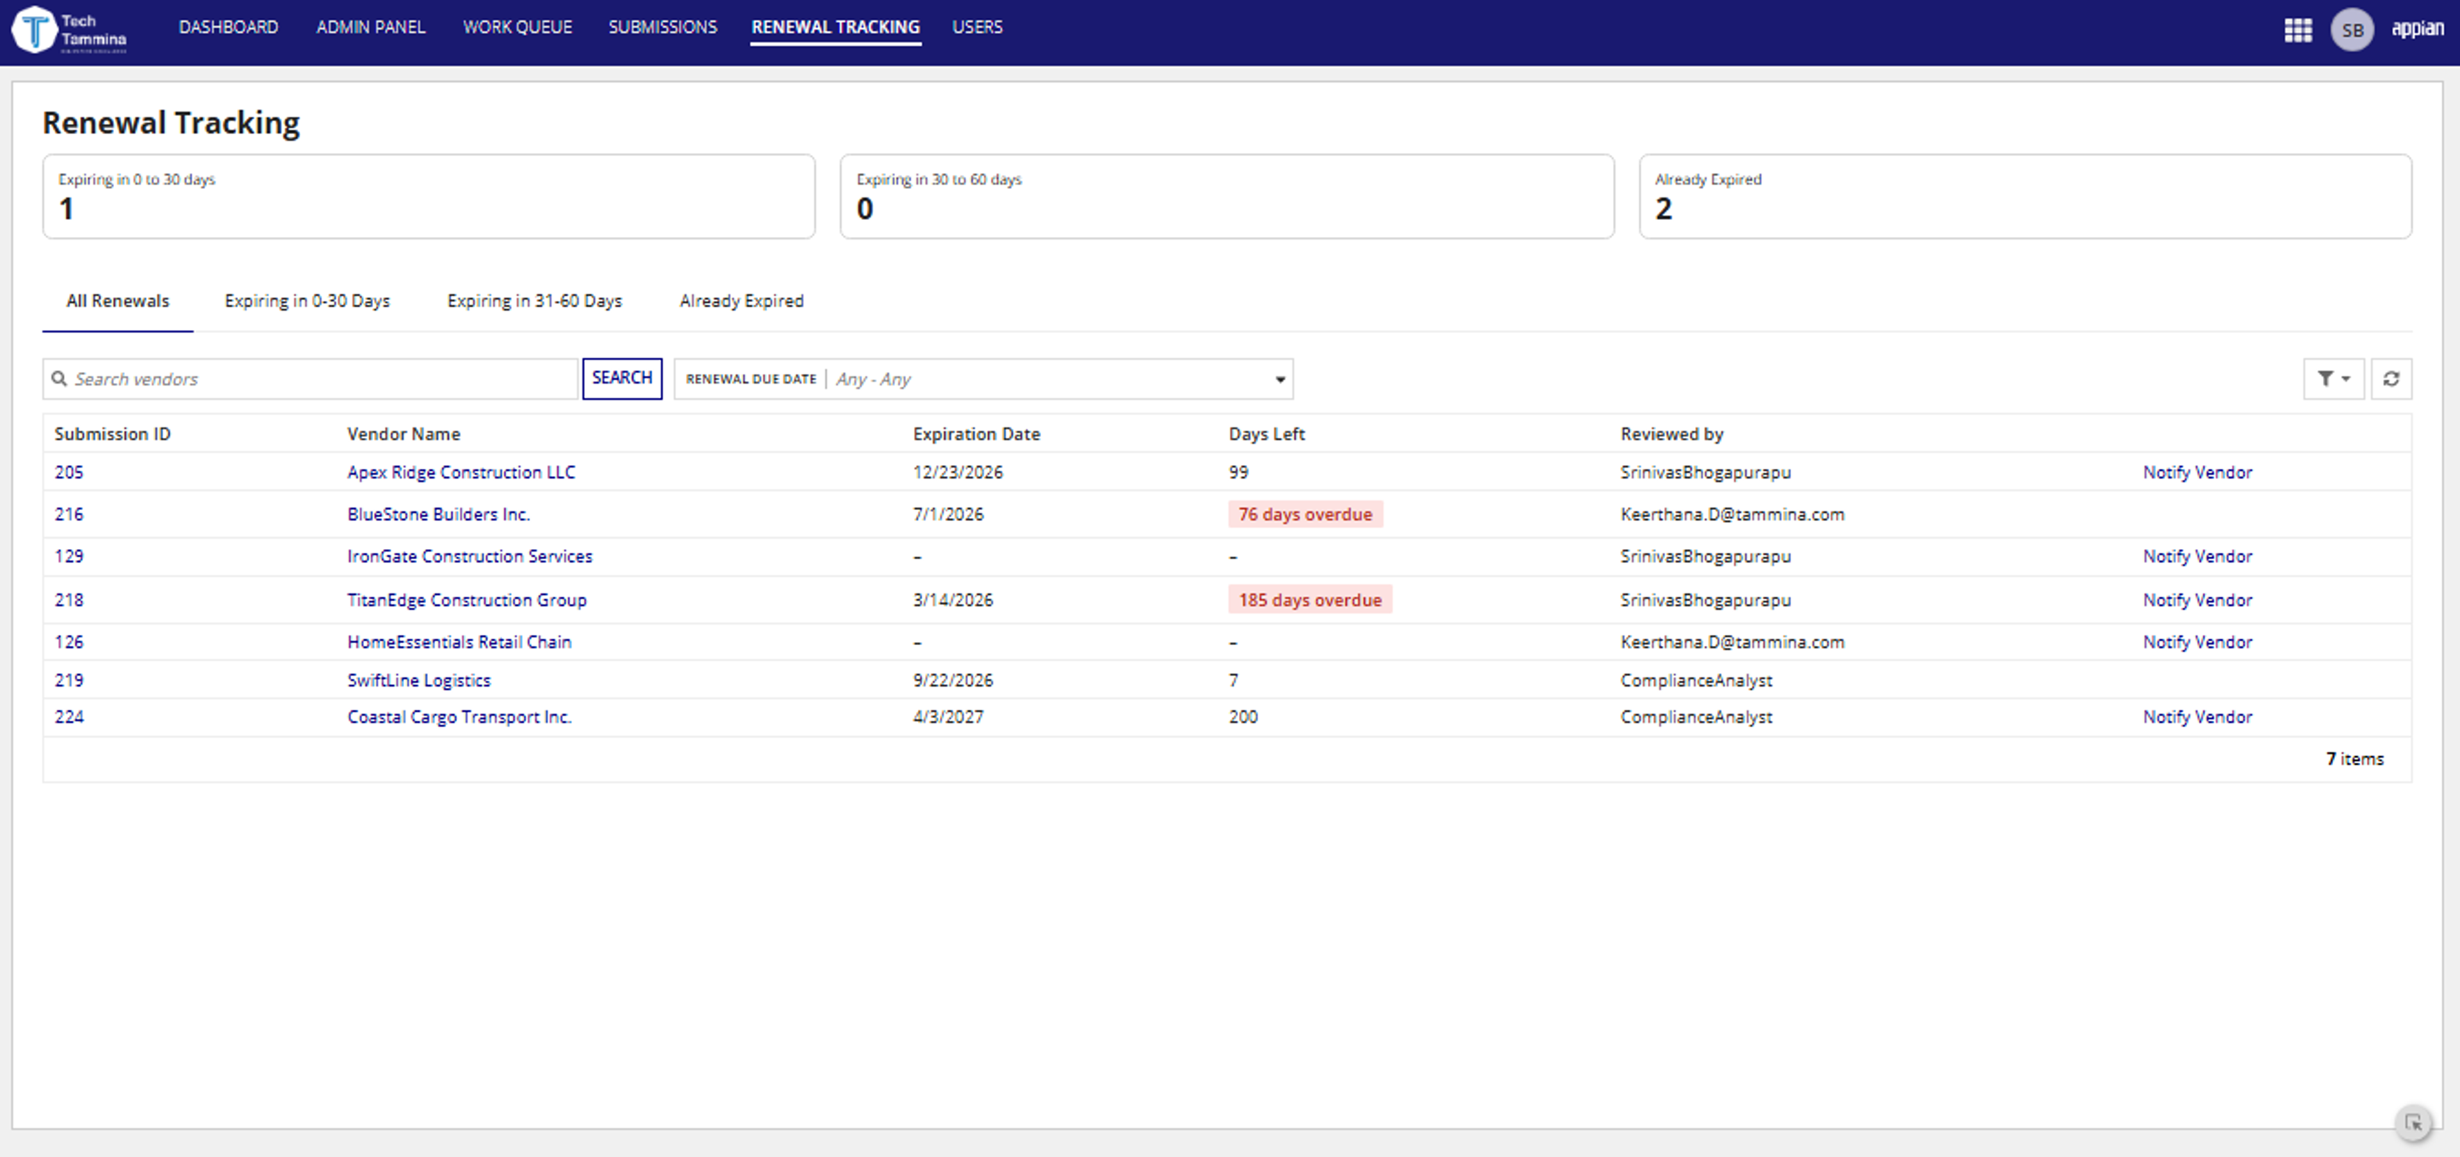
Task: Open submission ID 205
Action: (x=69, y=473)
